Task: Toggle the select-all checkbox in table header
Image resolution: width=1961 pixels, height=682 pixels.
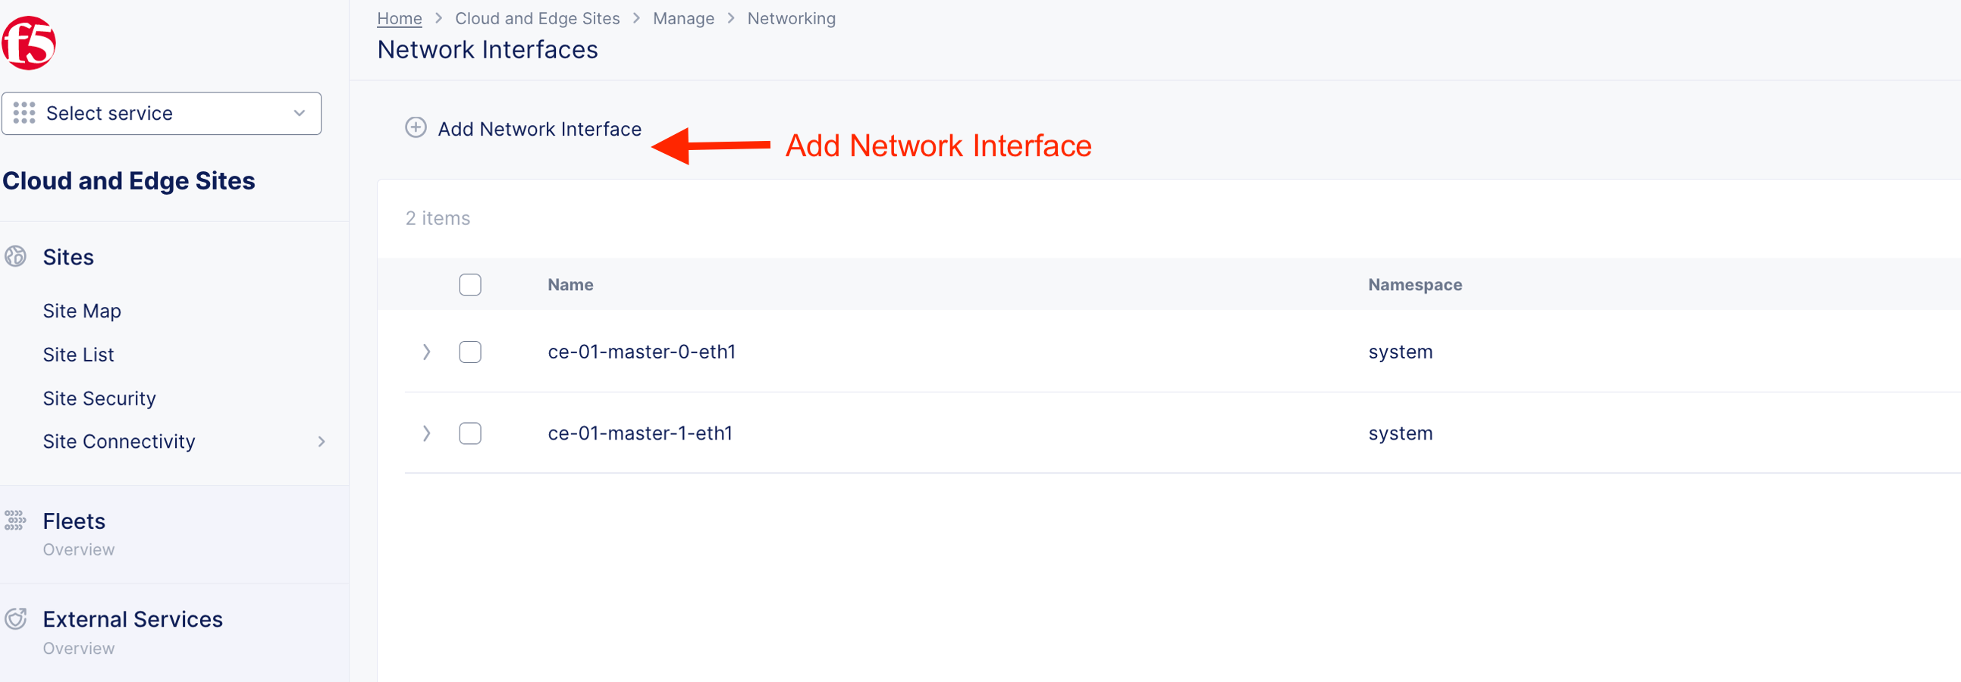Action: tap(470, 285)
